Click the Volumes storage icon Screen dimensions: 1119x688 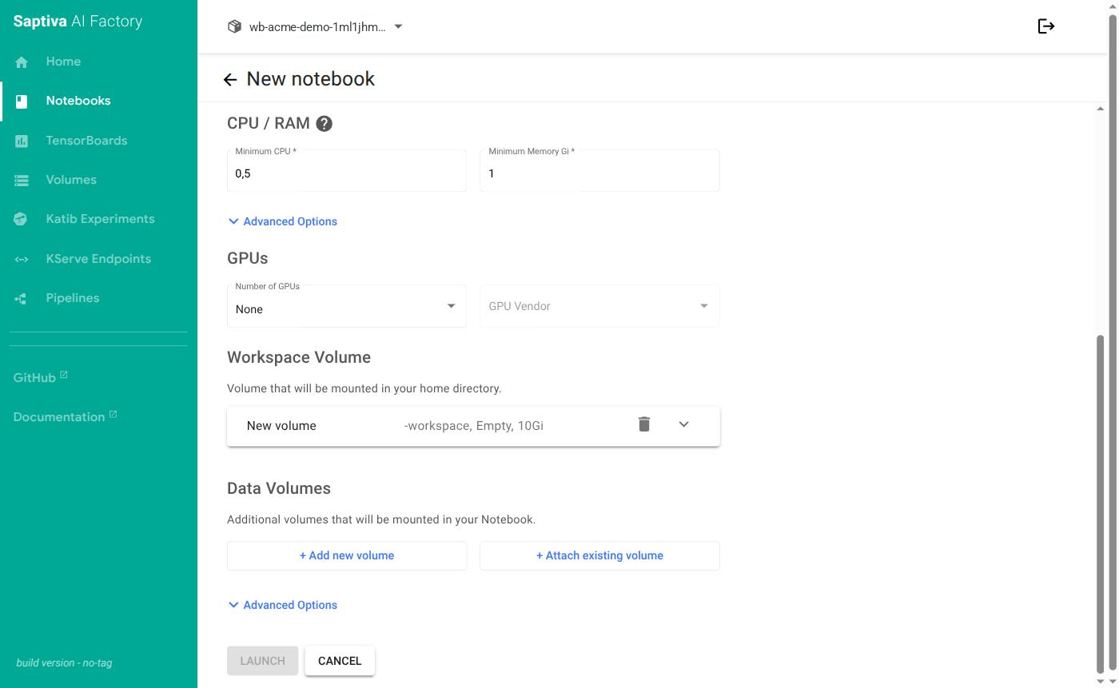coord(22,181)
